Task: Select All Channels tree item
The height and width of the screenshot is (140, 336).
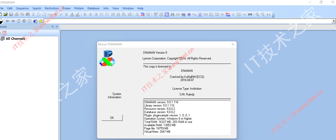Action: tap(15, 39)
